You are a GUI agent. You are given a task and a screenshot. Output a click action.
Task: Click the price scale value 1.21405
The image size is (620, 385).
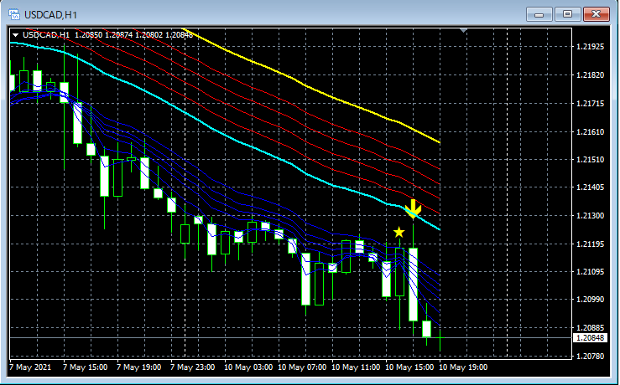(x=591, y=187)
